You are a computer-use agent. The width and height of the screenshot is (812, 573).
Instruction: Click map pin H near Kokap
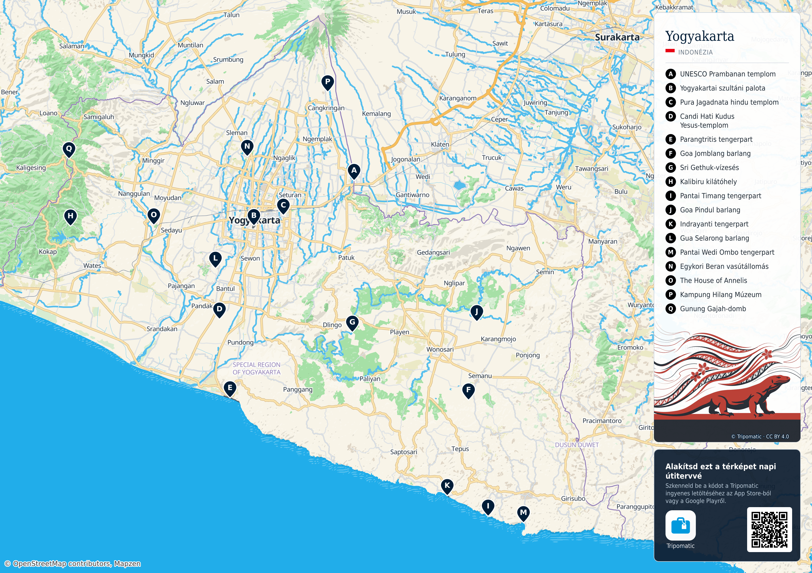coord(70,217)
